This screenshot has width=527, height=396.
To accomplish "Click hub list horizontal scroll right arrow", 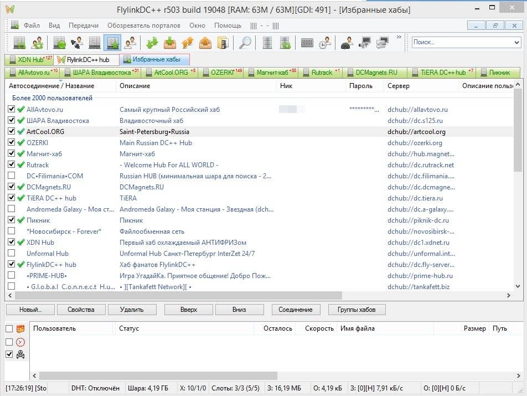I will tap(509, 296).
